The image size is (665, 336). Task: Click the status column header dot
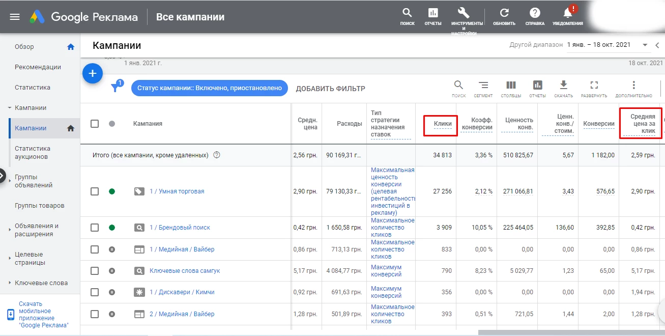tap(112, 124)
